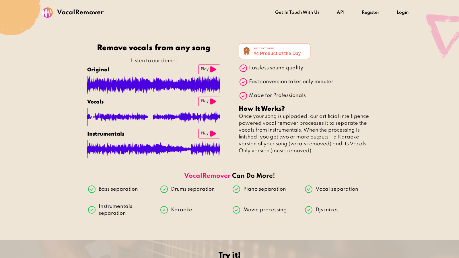Go to the Register page
Viewport: 459px width, 258px height.
pyautogui.click(x=370, y=12)
